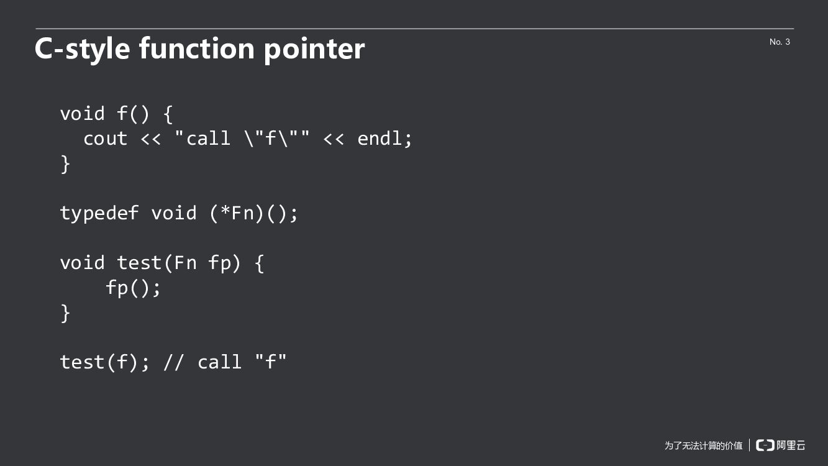Screen dimensions: 828x466
Task: Click the vertical divider beside the logo
Action: [x=749, y=445]
